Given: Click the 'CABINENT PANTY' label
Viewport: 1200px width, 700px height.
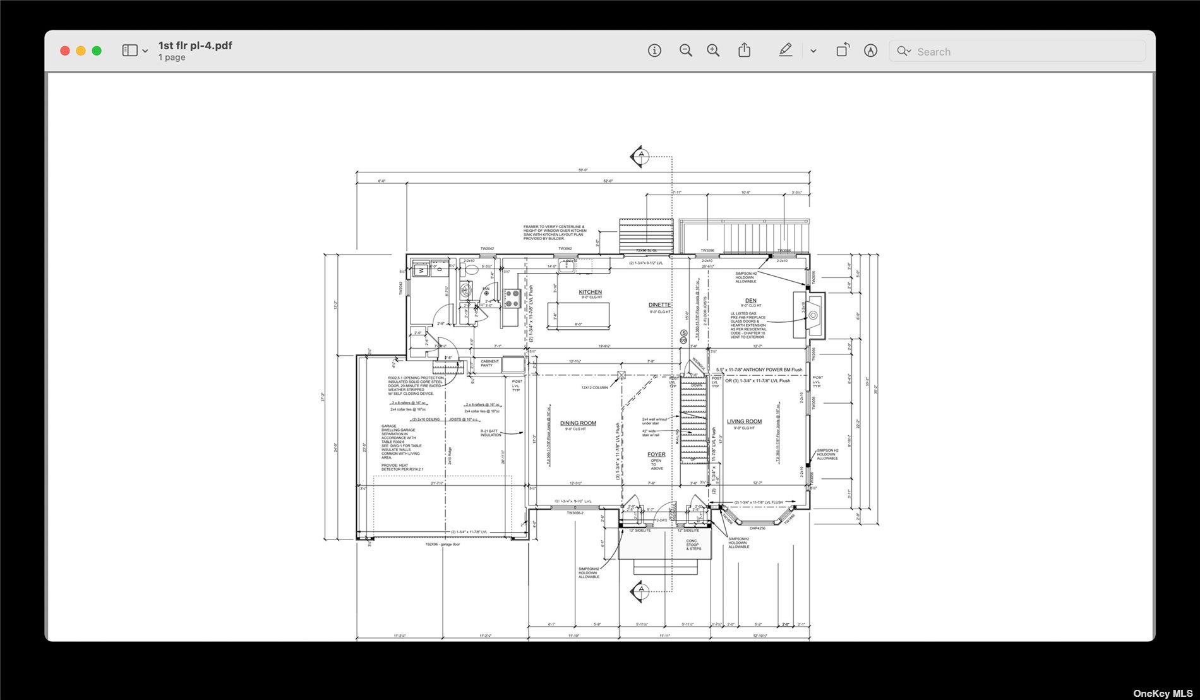Looking at the screenshot, I should coord(489,363).
